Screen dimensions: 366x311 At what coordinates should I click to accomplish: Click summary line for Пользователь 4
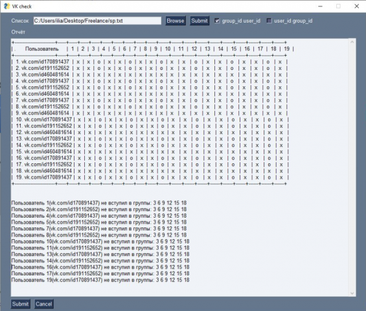99,216
